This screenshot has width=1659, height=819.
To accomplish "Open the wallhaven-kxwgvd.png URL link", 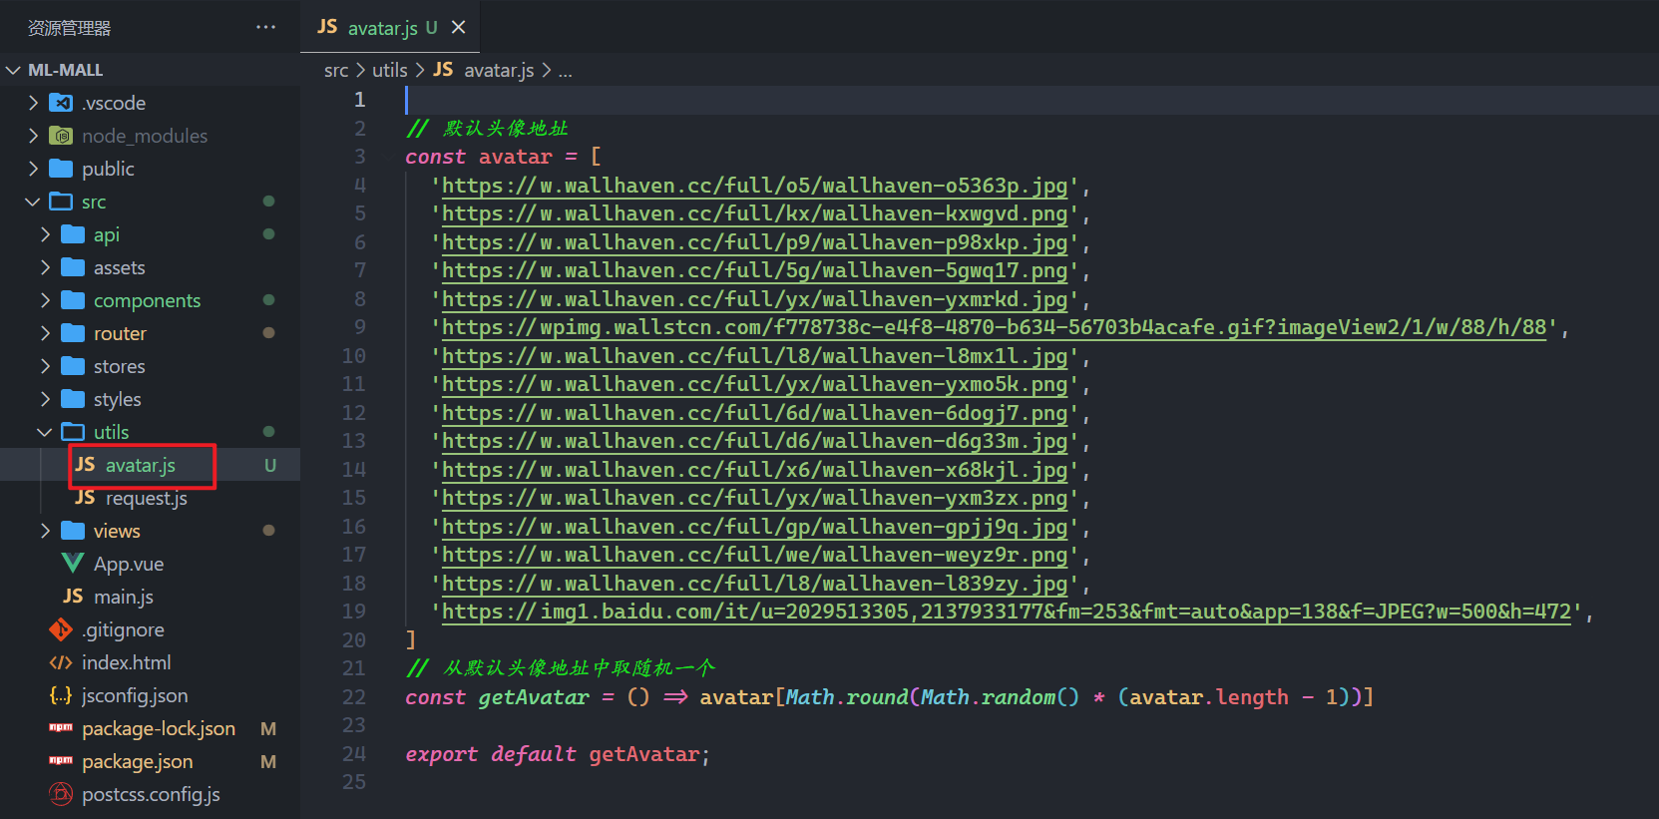I will click(754, 213).
